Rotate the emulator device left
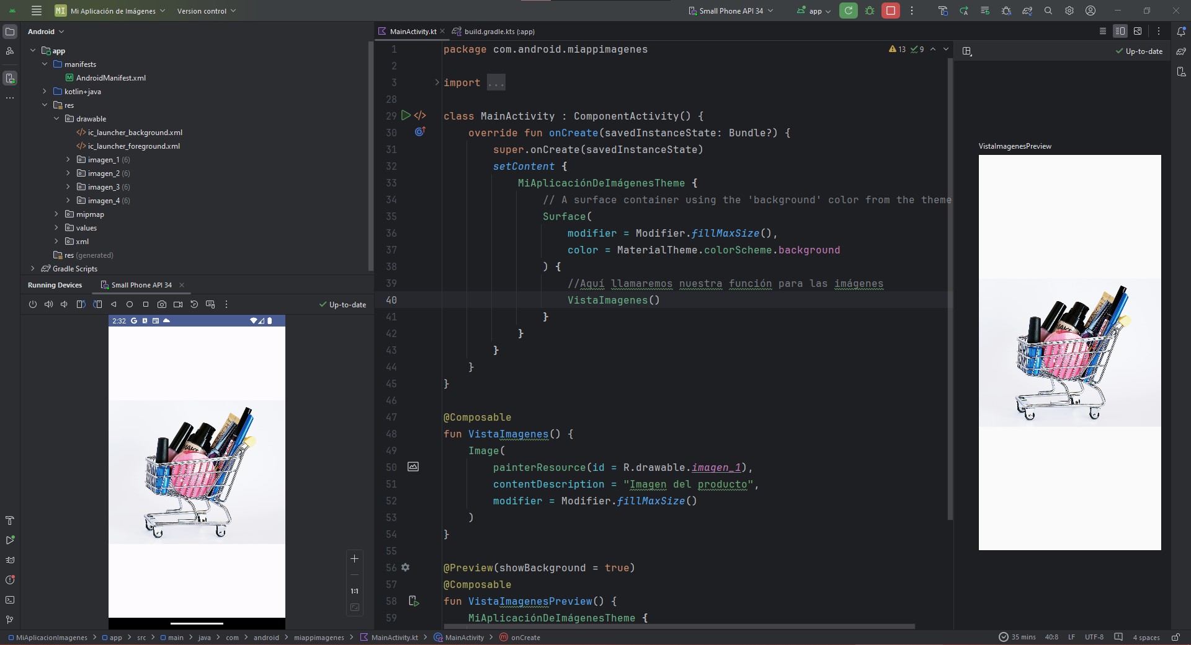This screenshot has width=1191, height=645. tap(81, 304)
